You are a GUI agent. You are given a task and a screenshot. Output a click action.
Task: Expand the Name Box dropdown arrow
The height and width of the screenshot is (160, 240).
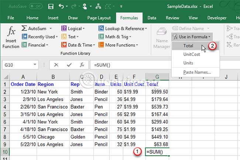35,65
